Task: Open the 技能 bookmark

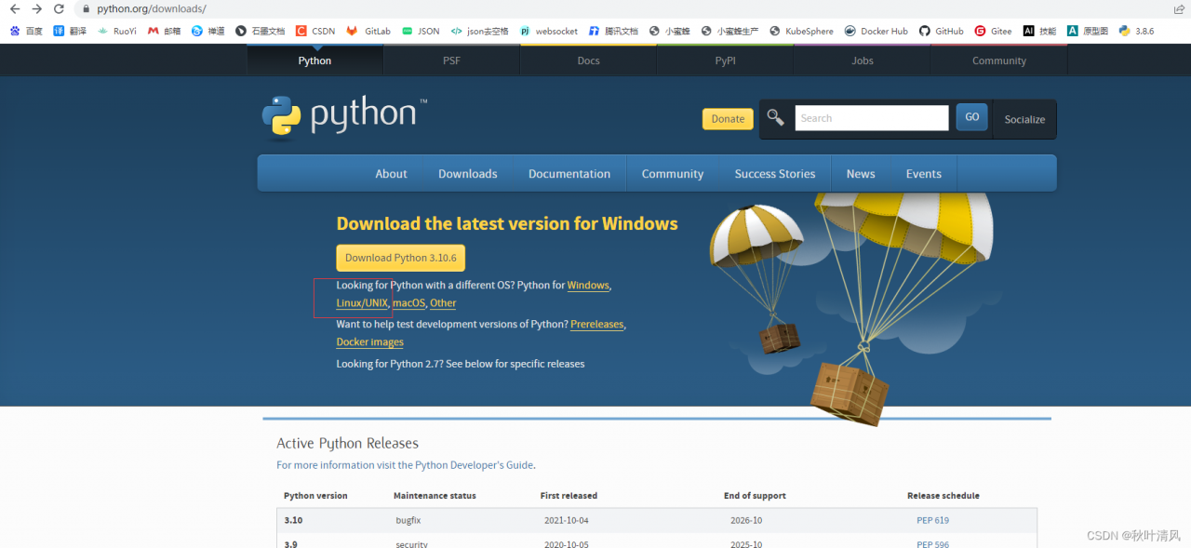Action: pyautogui.click(x=1039, y=31)
